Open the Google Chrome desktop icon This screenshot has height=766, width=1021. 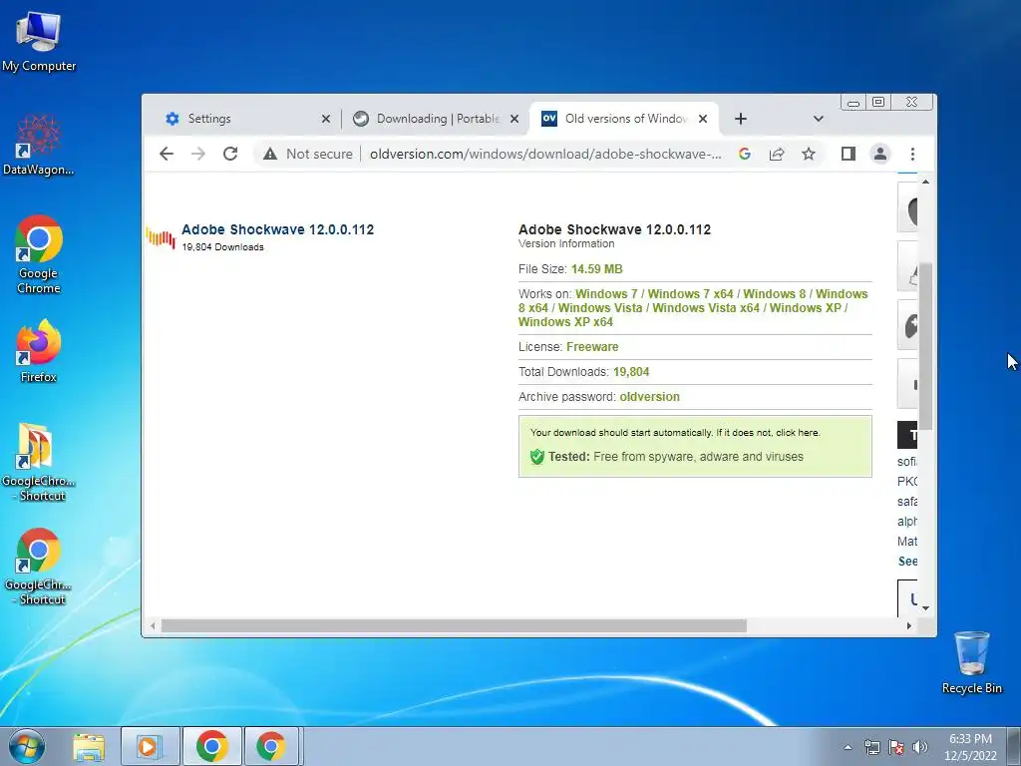tap(39, 254)
